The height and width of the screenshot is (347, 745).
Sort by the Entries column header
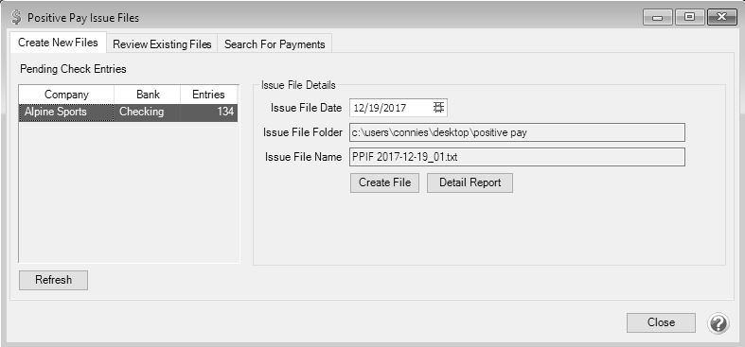pos(208,95)
